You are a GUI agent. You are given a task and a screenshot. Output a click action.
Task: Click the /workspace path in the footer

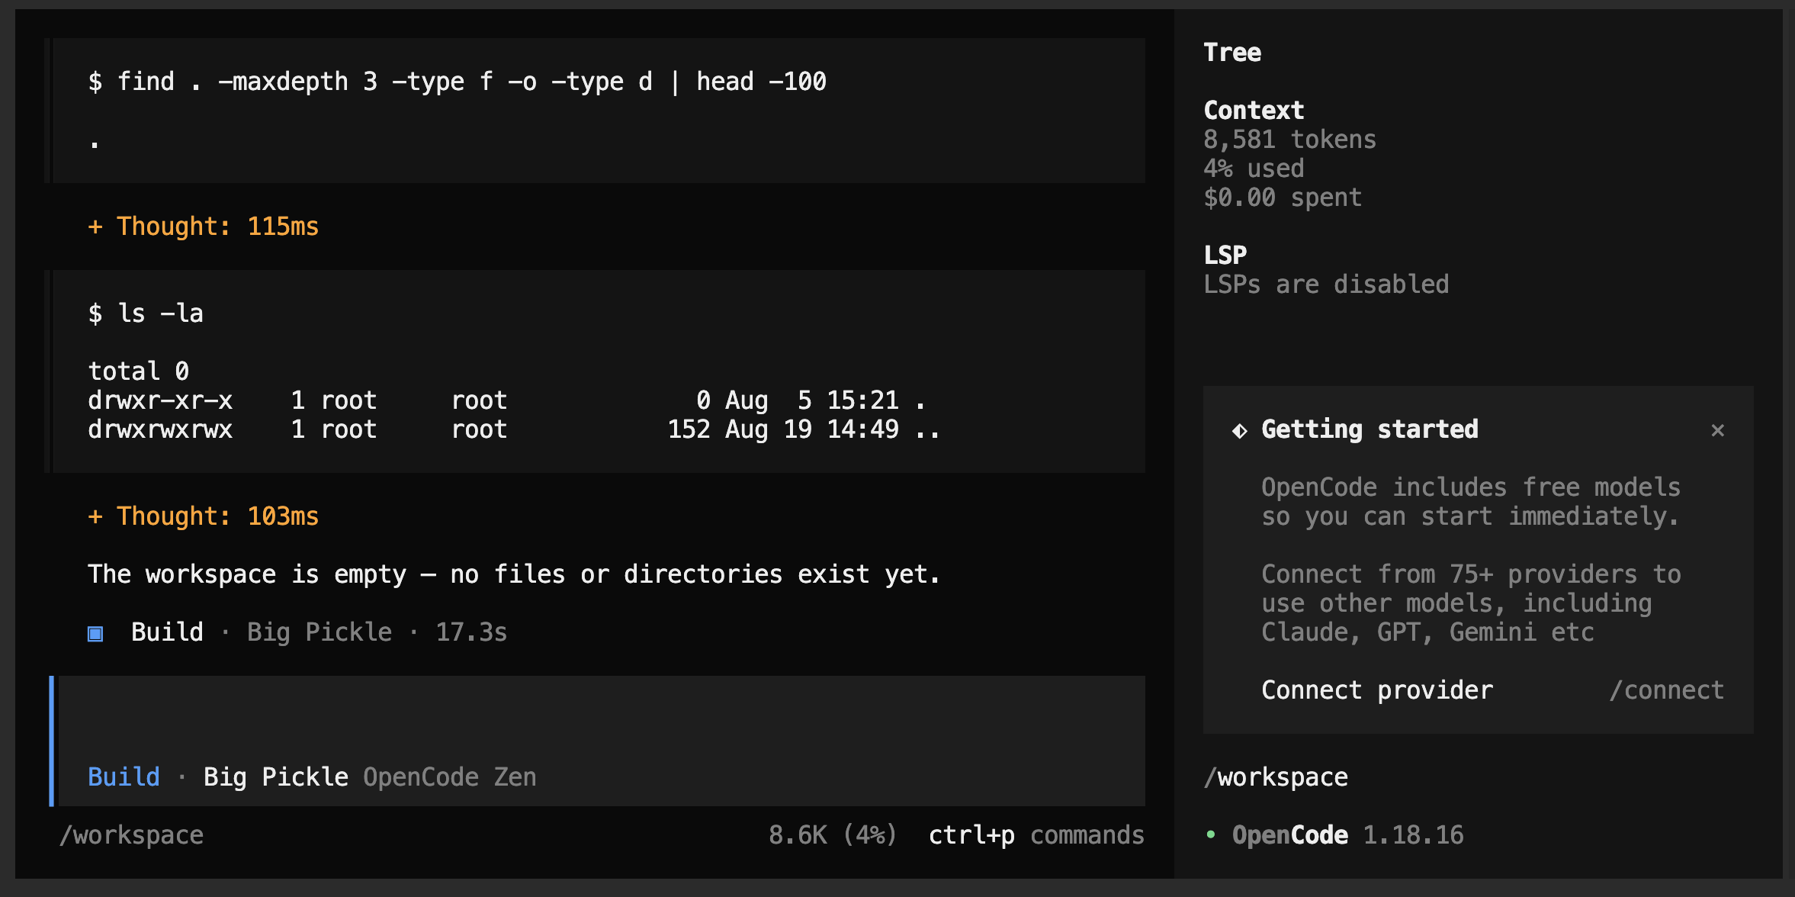click(x=131, y=835)
